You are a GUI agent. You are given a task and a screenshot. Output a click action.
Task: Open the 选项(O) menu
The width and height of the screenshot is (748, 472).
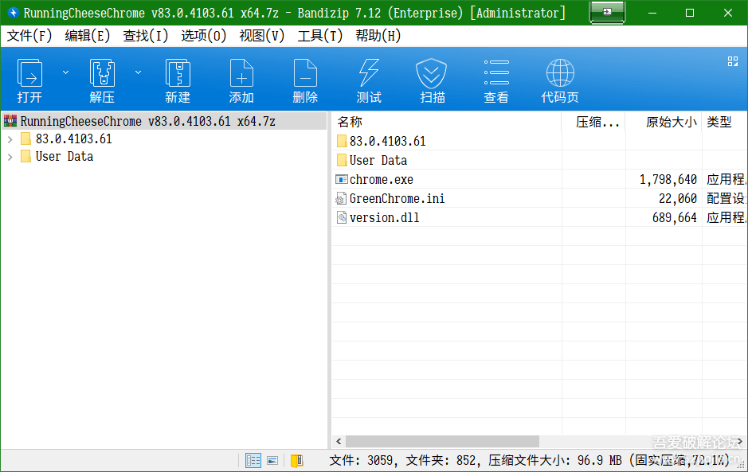click(x=204, y=36)
